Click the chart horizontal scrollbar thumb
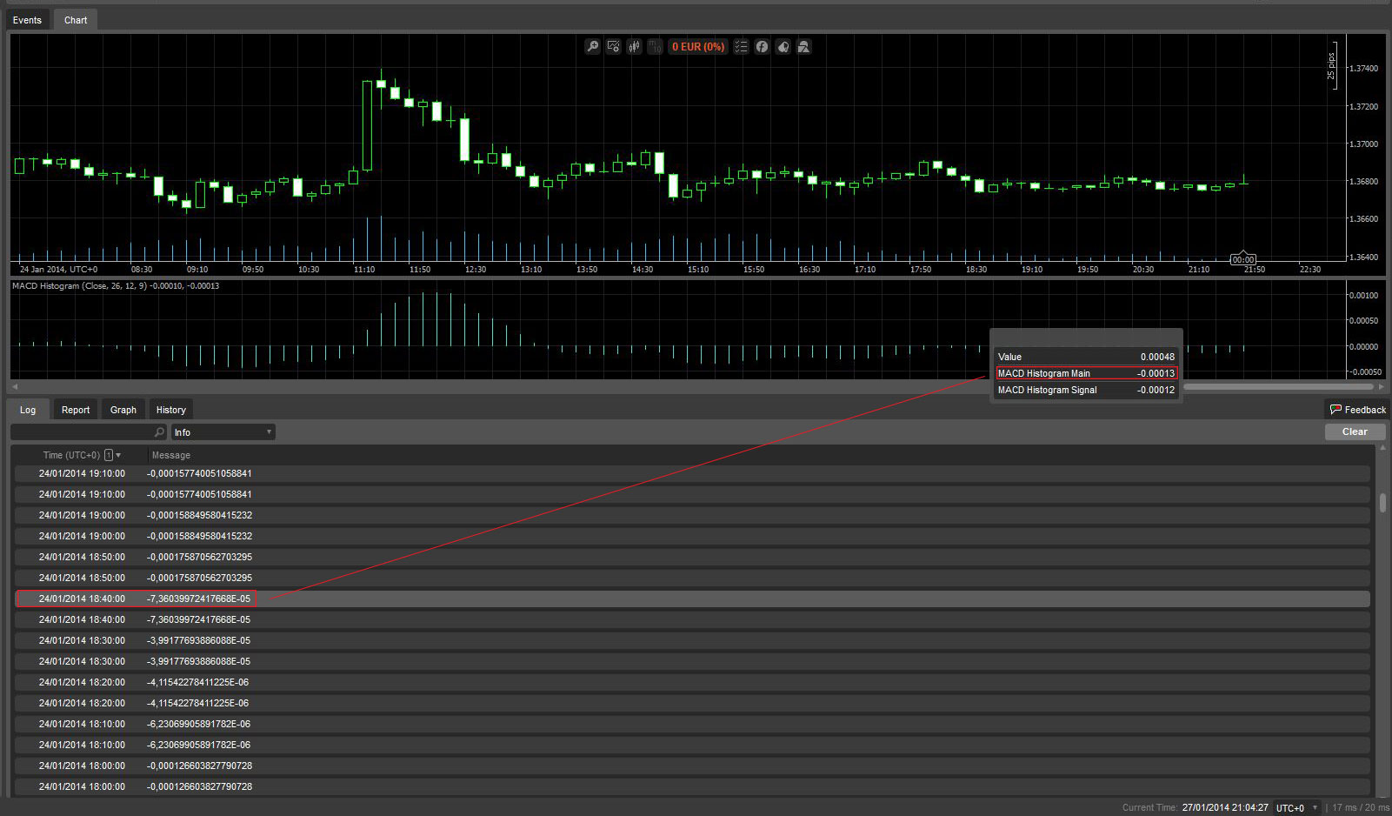1392x816 pixels. click(1278, 386)
